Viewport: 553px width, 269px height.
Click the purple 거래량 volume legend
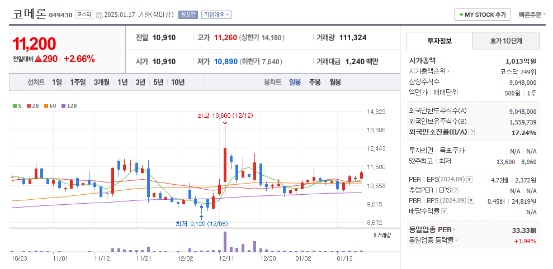382,235
